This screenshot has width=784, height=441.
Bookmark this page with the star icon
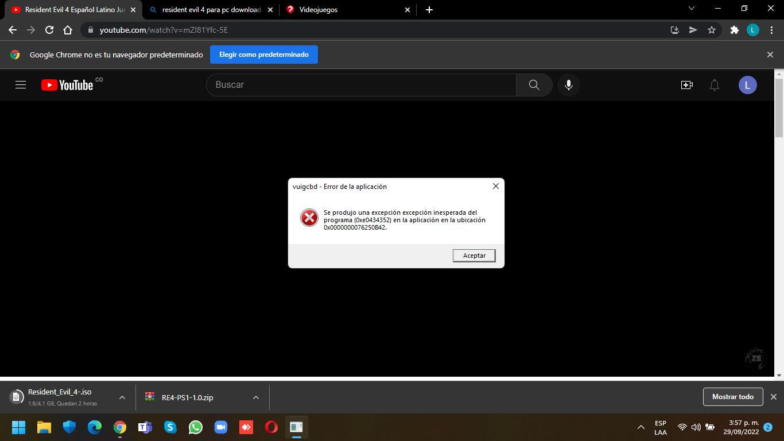coord(712,30)
